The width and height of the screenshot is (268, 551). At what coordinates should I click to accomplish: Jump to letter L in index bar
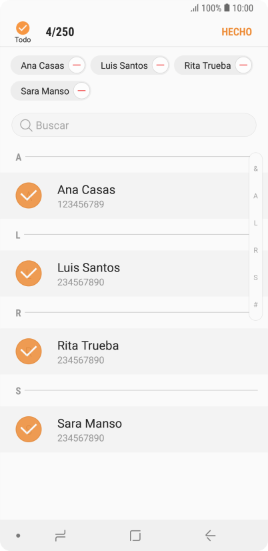coord(256,223)
